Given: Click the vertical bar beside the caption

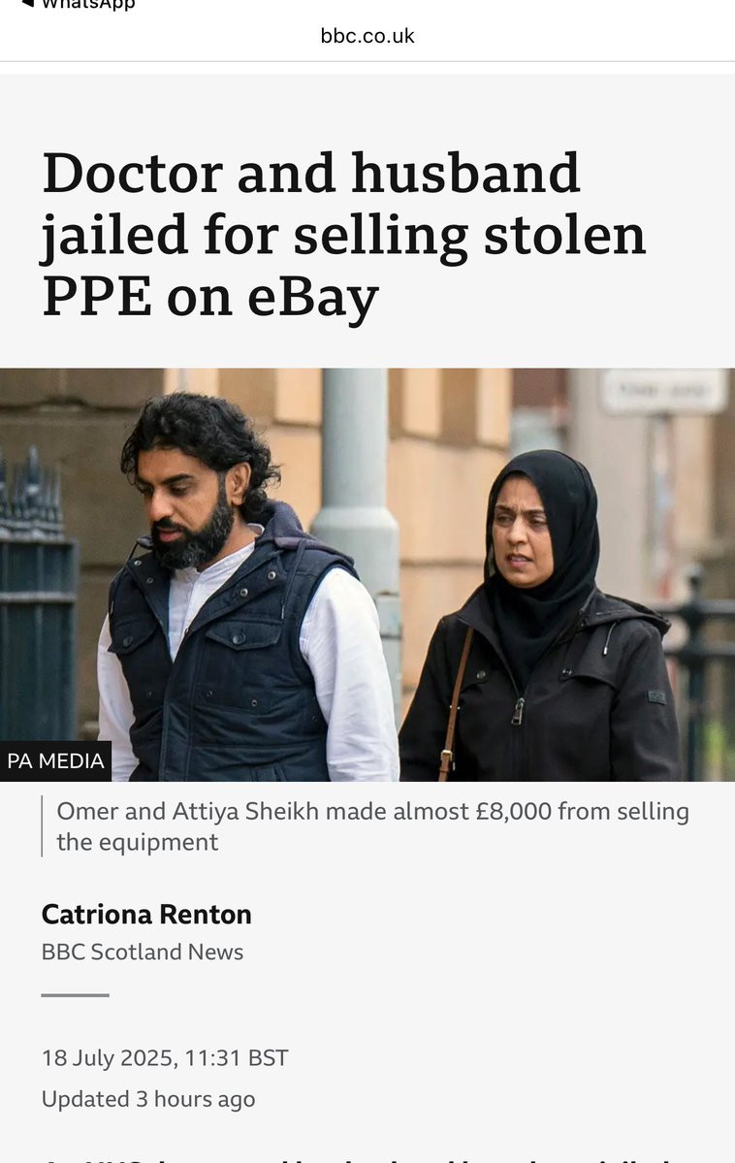Looking at the screenshot, I should tap(42, 826).
